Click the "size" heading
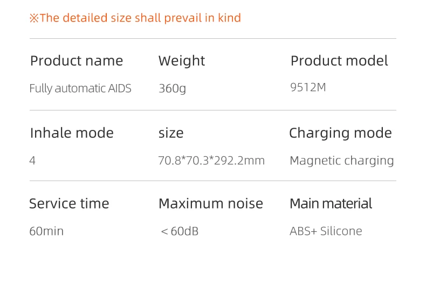This screenshot has height=284, width=426. point(171,133)
